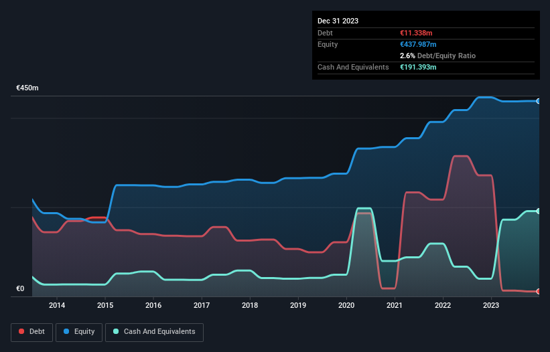Image resolution: width=550 pixels, height=352 pixels.
Task: Click the Equity row label in tooltip
Action: click(x=328, y=44)
